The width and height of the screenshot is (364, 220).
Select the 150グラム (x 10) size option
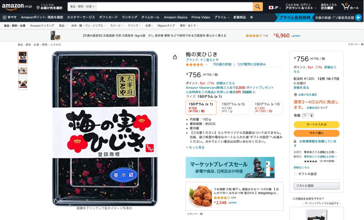pos(267,108)
